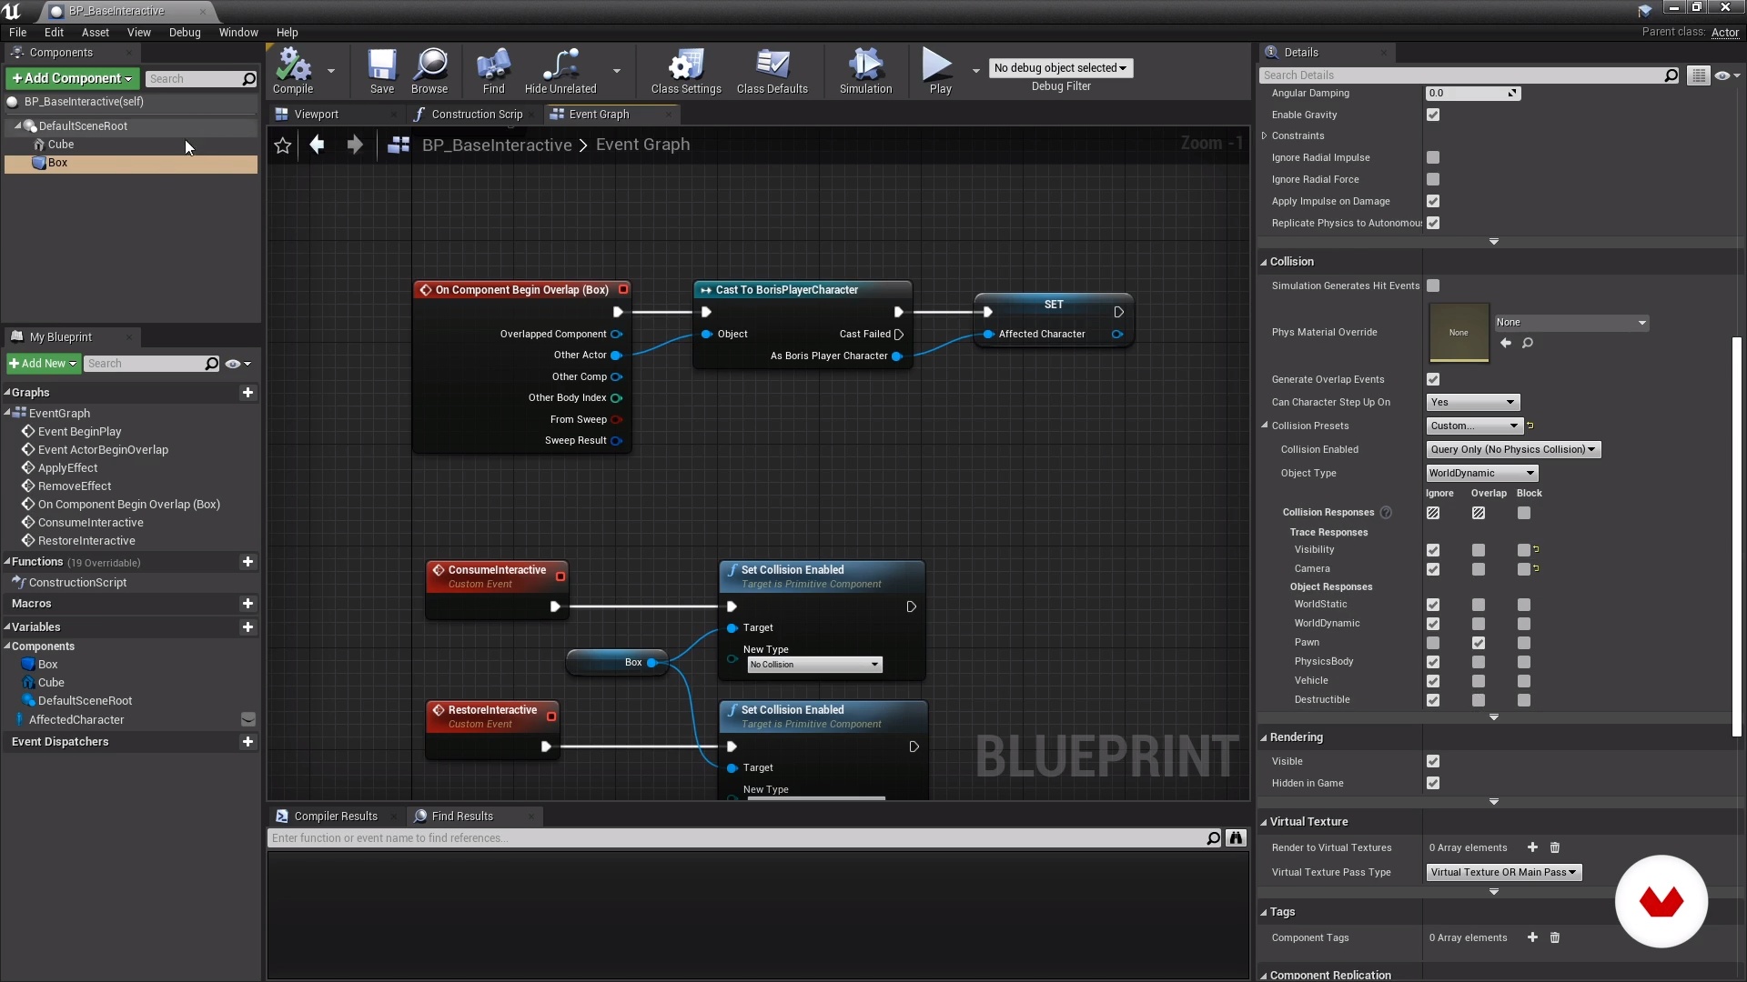The image size is (1747, 982).
Task: Toggle Hide Unrelated nodes icon
Action: coord(560,71)
